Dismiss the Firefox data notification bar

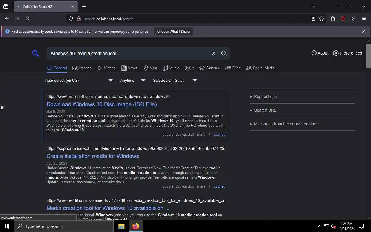(363, 31)
